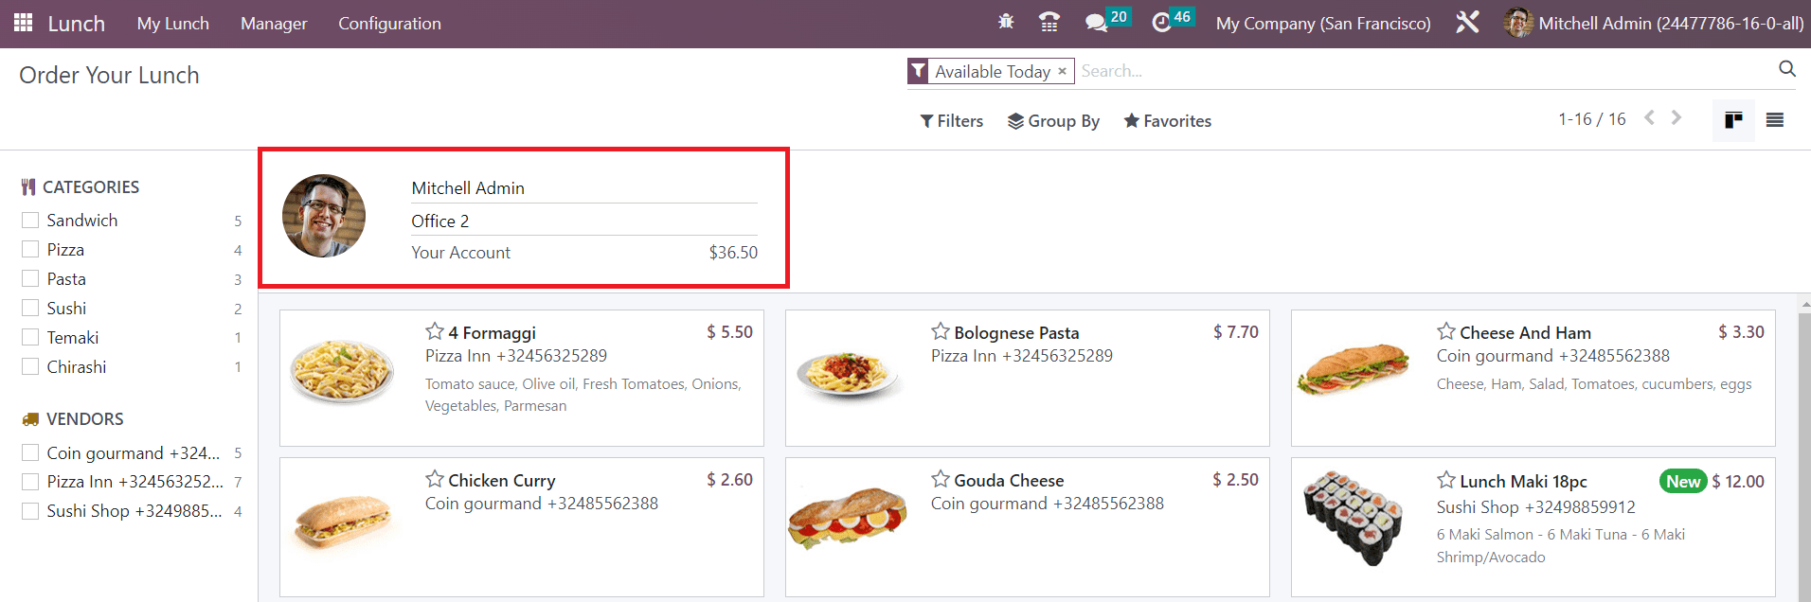Click the $36.50 account balance

coord(733,253)
